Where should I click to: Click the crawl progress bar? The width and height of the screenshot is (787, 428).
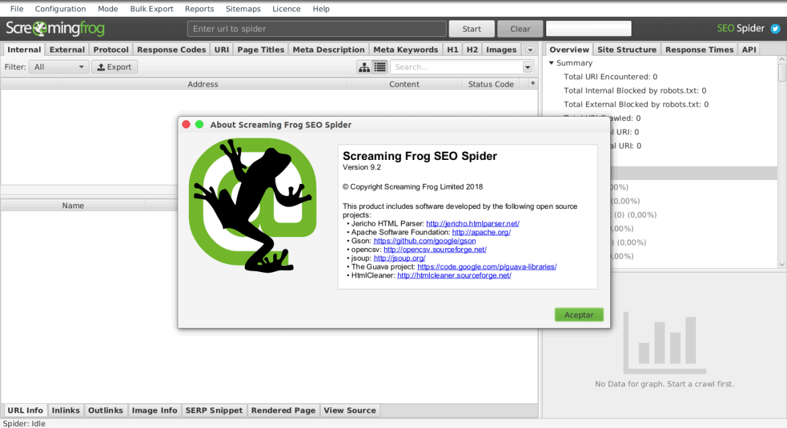(589, 29)
